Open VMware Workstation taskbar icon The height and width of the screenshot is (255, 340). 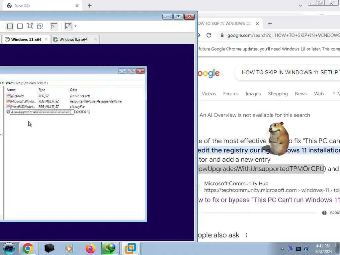pos(130,248)
